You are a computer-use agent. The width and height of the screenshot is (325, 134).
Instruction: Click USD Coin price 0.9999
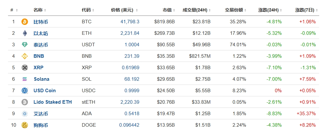pos(132,91)
